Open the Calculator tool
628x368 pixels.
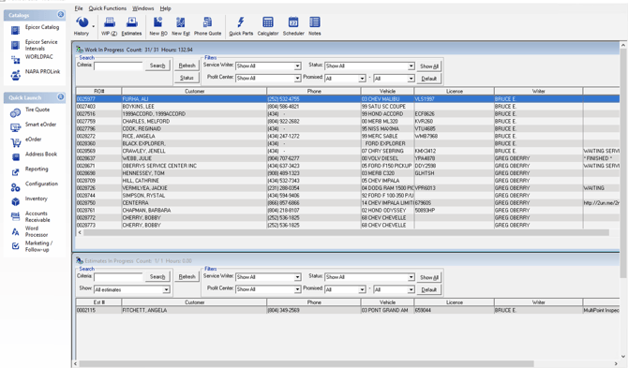pos(268,26)
